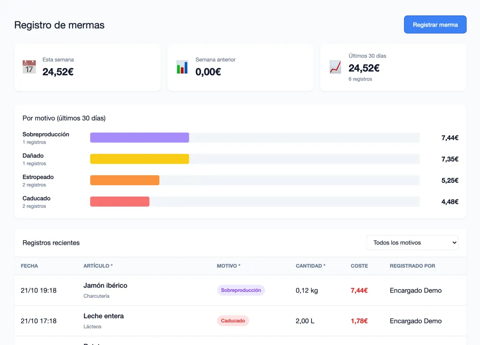The image size is (480, 345).
Task: Click the CANTIDAD column header
Action: tap(310, 266)
